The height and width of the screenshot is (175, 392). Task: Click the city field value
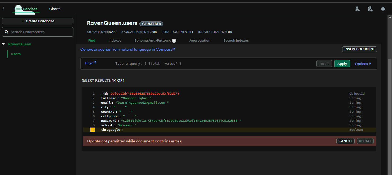(120, 107)
